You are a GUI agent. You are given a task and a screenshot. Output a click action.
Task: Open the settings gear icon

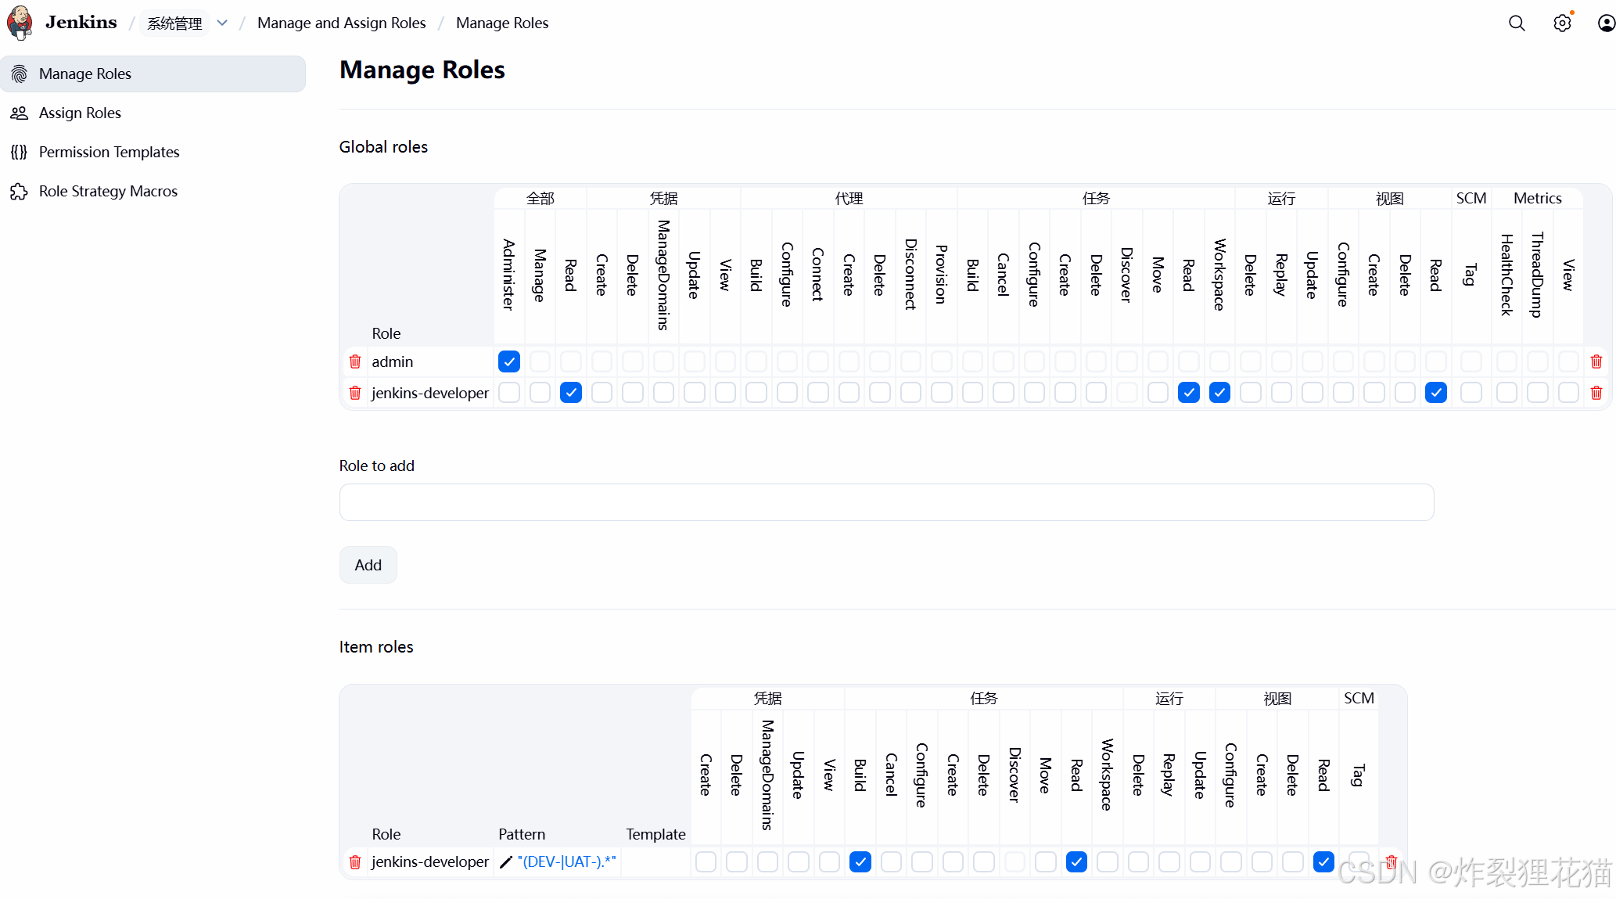pos(1562,23)
